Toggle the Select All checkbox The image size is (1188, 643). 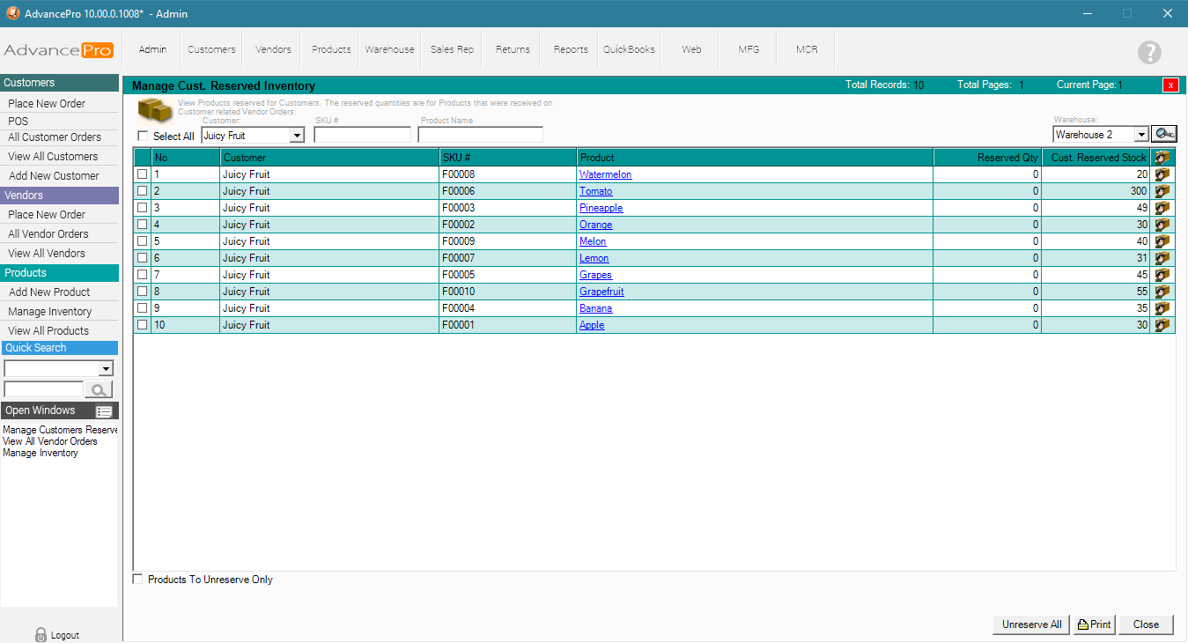(x=143, y=136)
